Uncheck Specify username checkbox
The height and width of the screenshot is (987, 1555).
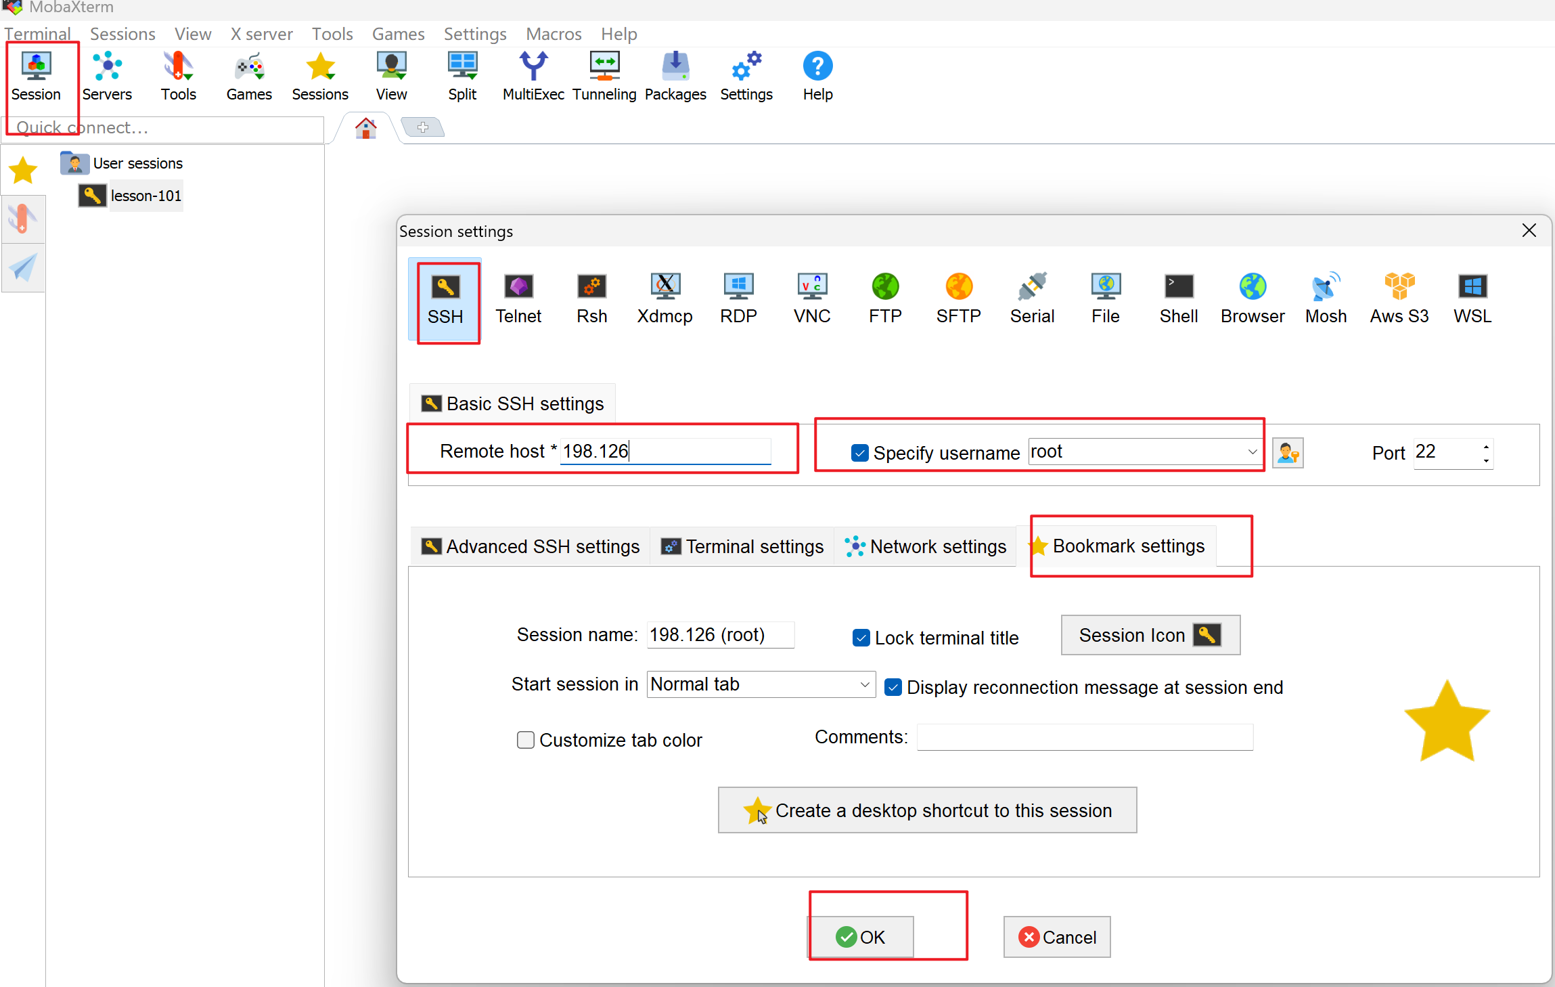pos(859,453)
